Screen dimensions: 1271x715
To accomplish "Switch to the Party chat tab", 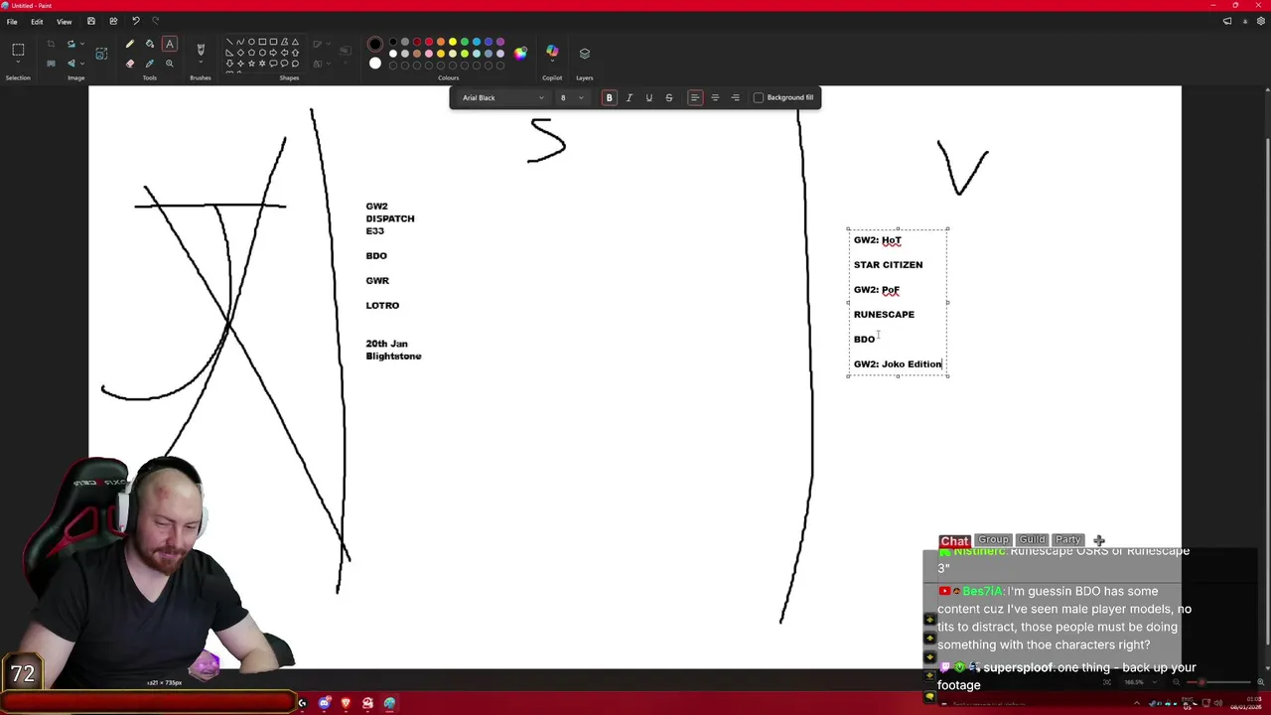I will [x=1067, y=540].
